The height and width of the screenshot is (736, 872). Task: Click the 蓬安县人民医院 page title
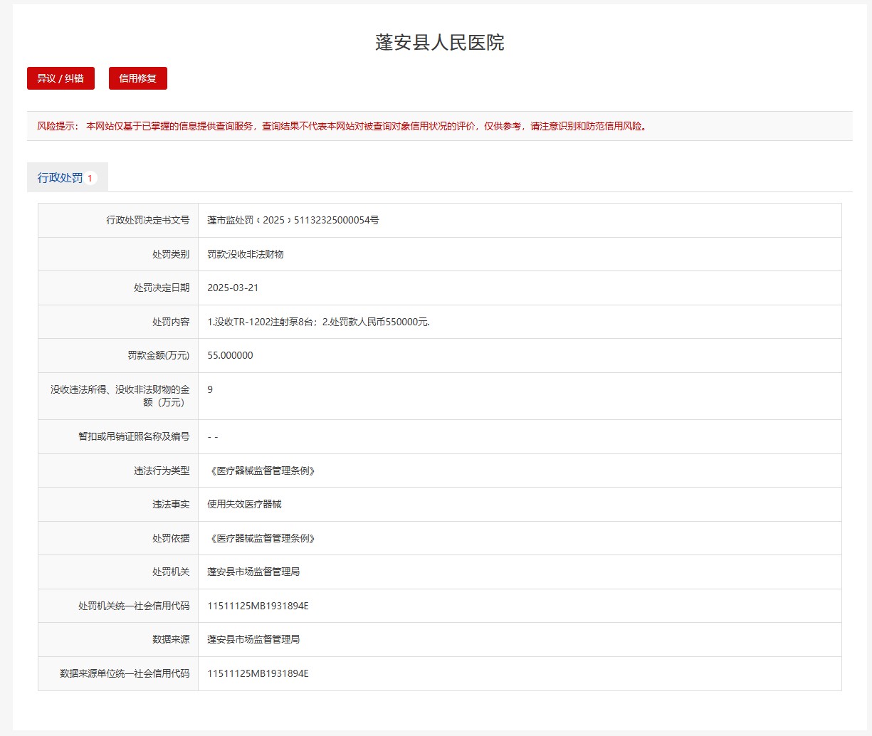point(439,43)
